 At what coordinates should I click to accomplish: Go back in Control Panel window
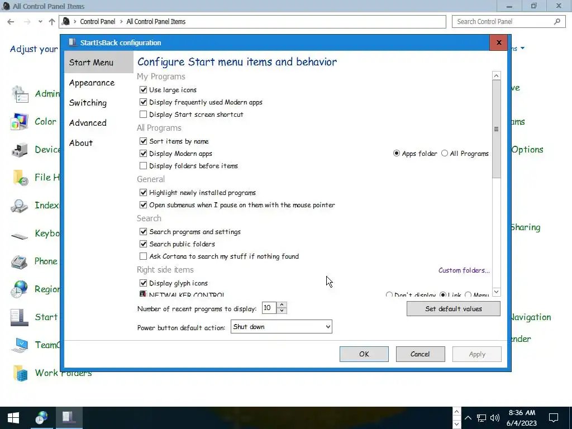coord(11,22)
